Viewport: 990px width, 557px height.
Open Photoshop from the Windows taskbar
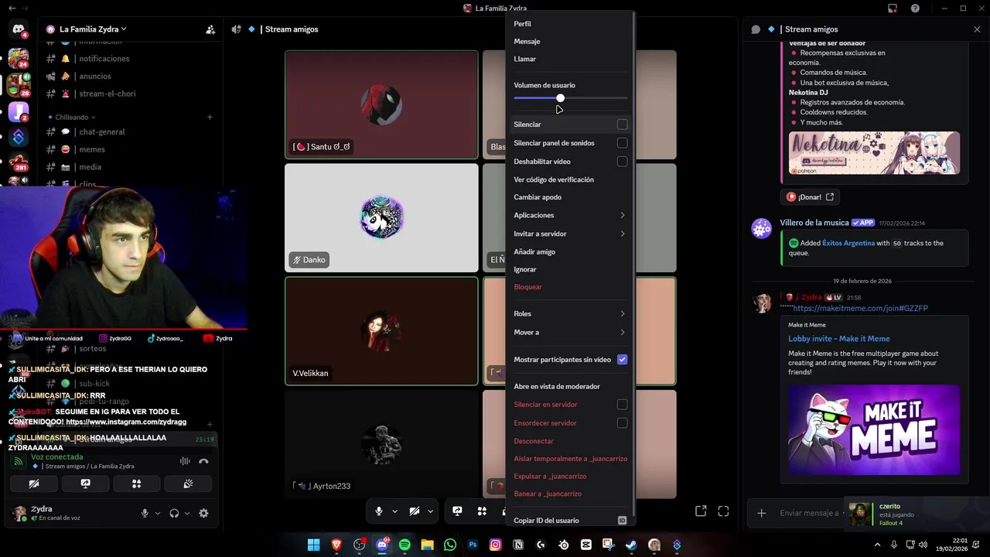(473, 545)
